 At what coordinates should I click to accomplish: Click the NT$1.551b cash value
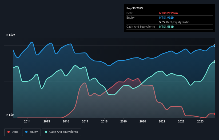(x=166, y=27)
